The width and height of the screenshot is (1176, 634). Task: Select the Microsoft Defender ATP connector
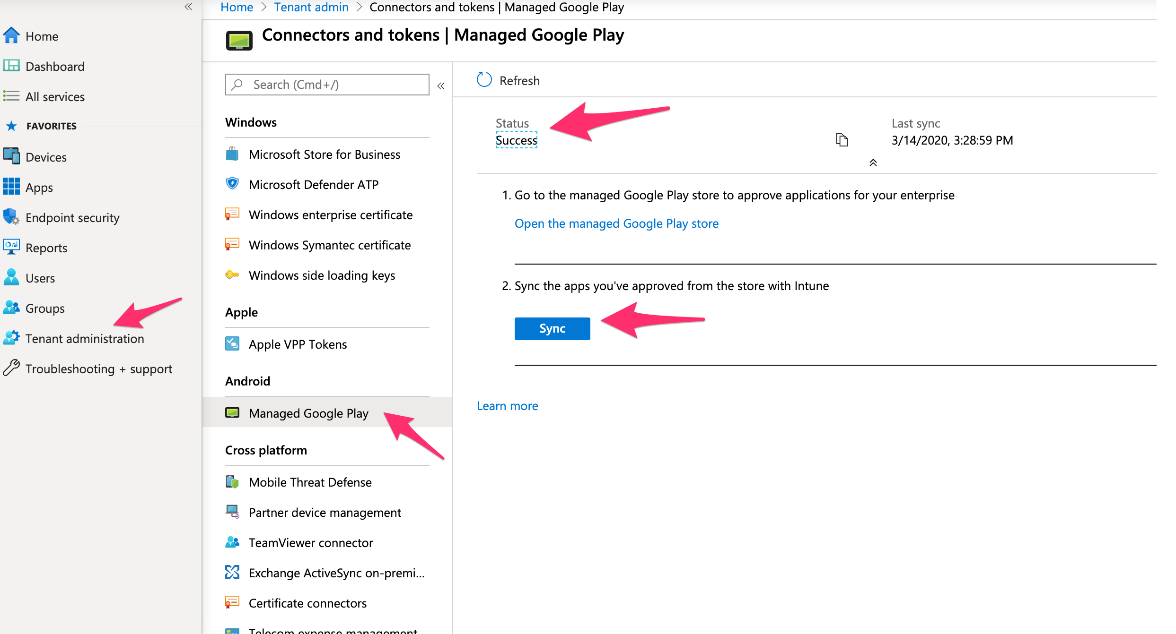coord(313,184)
